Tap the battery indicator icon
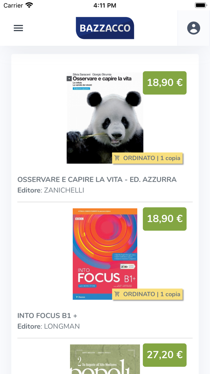The image size is (210, 374). click(x=201, y=5)
